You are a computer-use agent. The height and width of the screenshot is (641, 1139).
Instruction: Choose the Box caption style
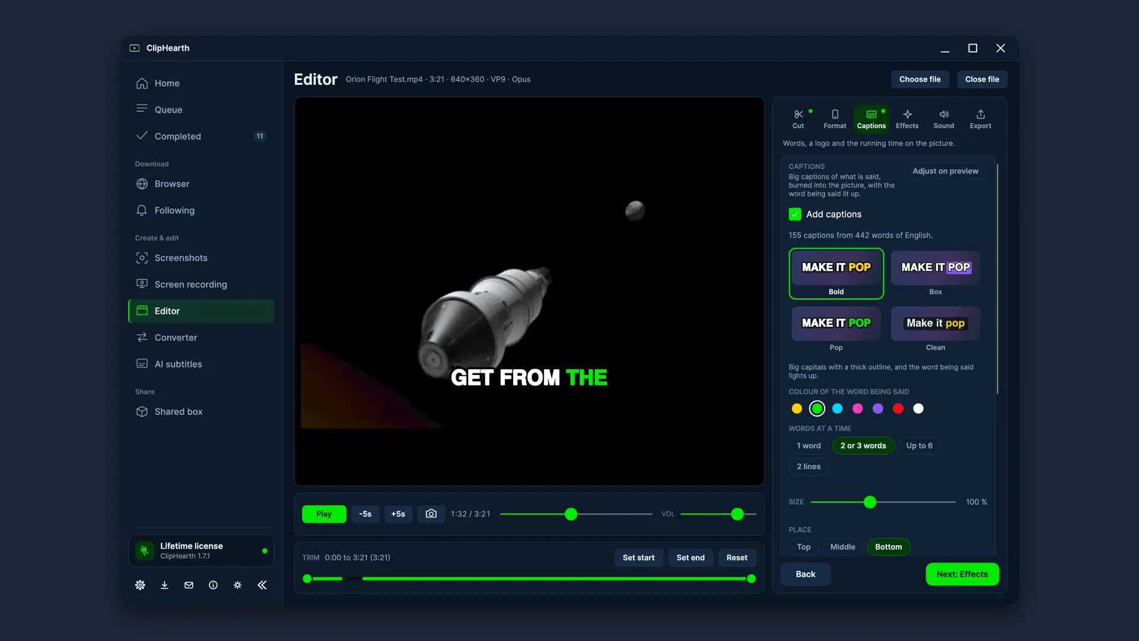tap(936, 274)
